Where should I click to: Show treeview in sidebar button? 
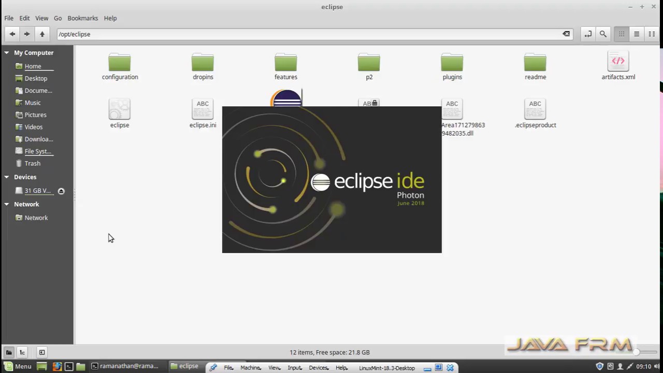pyautogui.click(x=22, y=352)
